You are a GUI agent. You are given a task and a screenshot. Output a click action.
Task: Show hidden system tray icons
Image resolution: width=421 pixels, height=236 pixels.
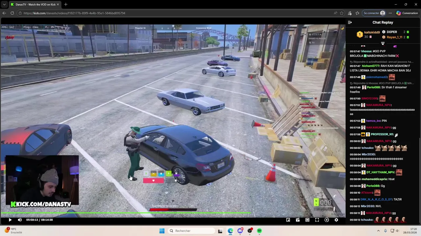(378, 231)
